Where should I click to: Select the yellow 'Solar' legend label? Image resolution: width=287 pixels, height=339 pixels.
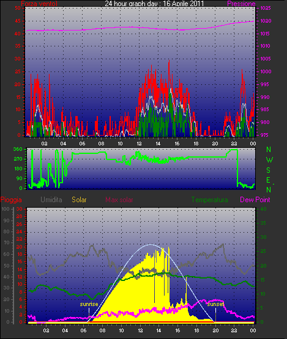79,200
